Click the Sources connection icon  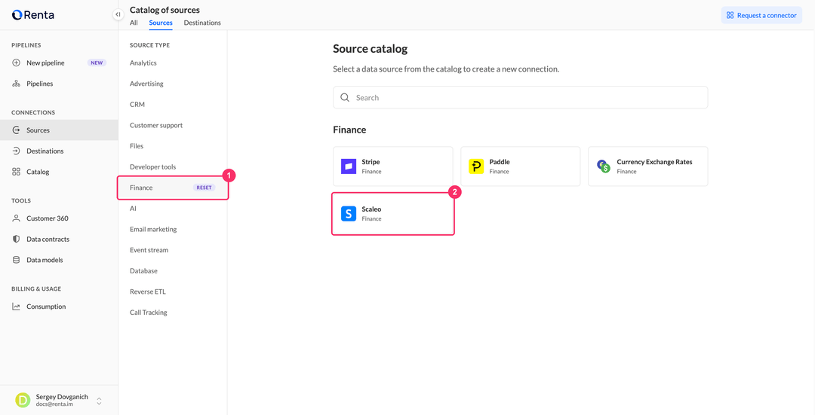pos(16,130)
